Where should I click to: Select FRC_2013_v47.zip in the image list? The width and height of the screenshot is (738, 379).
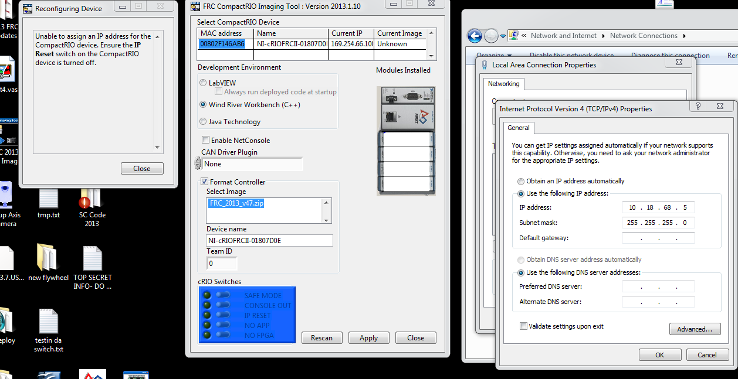pyautogui.click(x=237, y=203)
